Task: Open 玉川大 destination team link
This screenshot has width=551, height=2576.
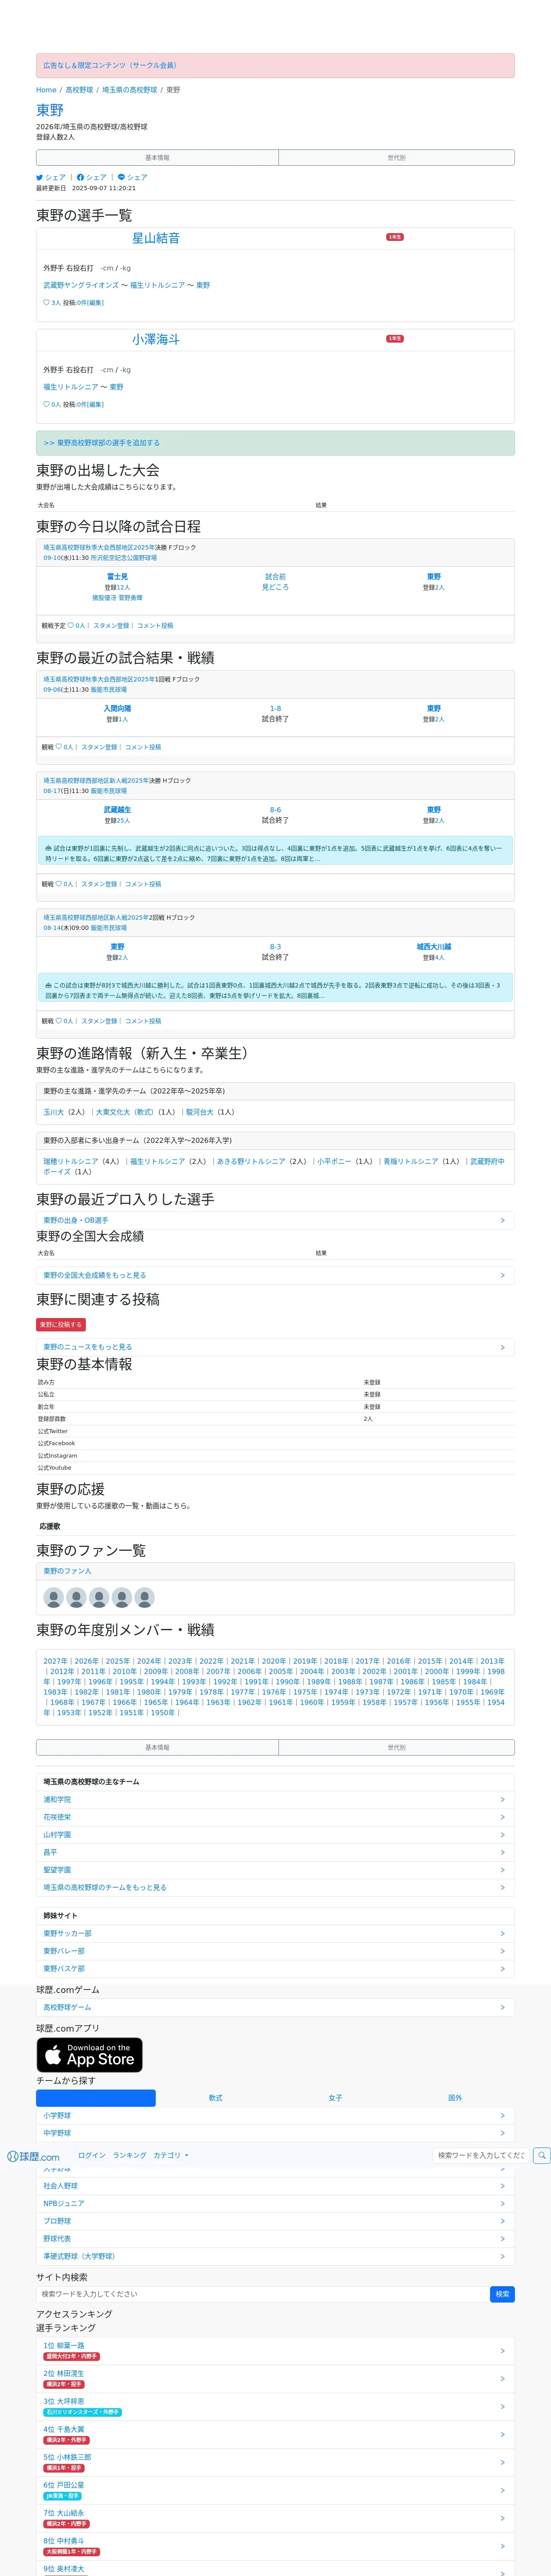Action: click(x=53, y=1111)
